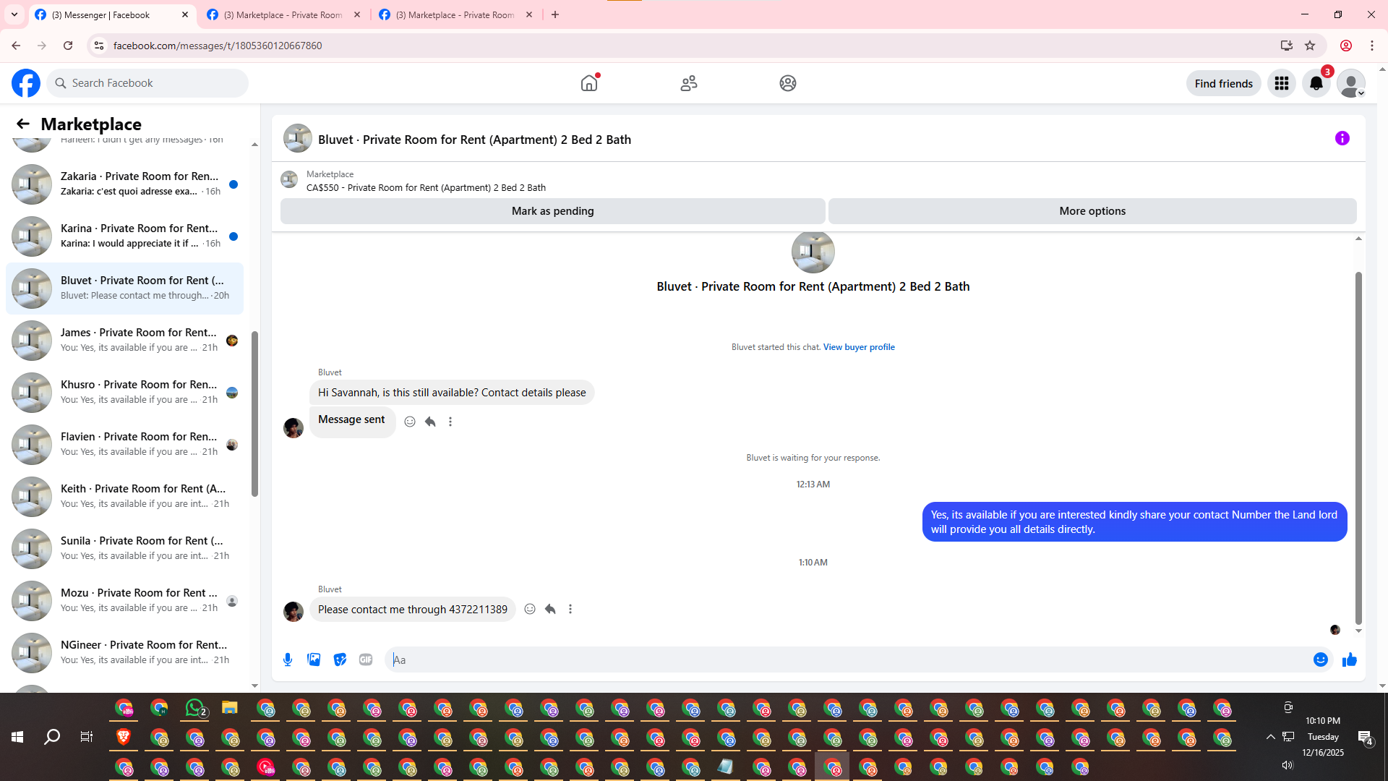Open more menu for 'Message sent' message

(450, 422)
